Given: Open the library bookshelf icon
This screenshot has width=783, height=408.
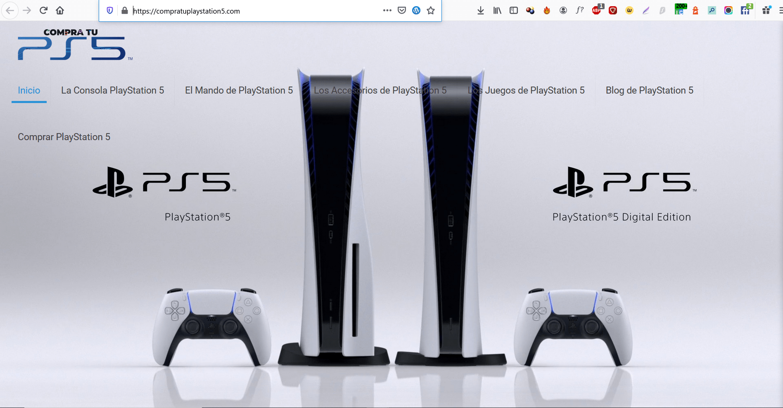Looking at the screenshot, I should (497, 10).
